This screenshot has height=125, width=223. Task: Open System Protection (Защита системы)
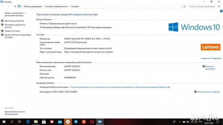(12, 31)
